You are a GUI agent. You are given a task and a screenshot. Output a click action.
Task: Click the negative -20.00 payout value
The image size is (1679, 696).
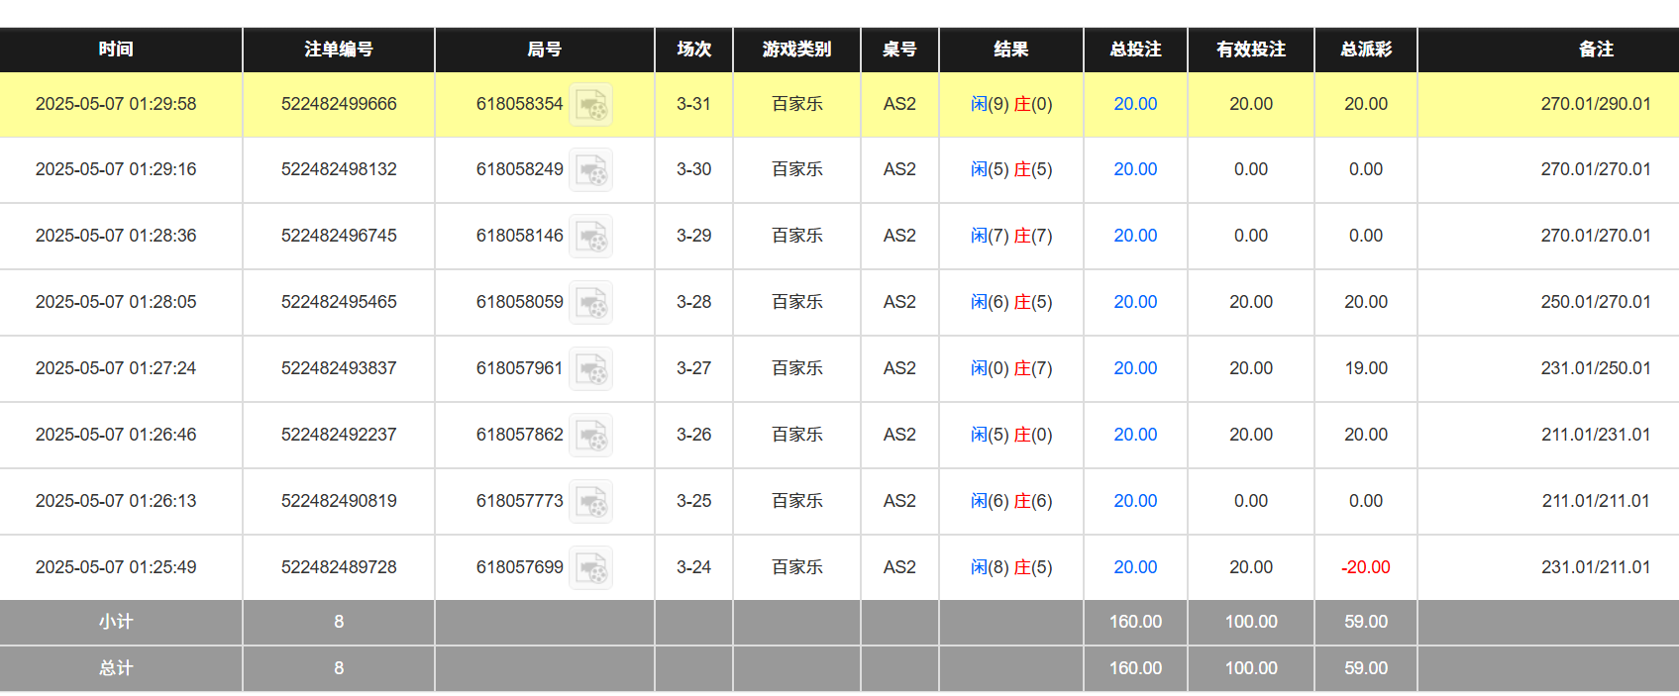[1365, 567]
